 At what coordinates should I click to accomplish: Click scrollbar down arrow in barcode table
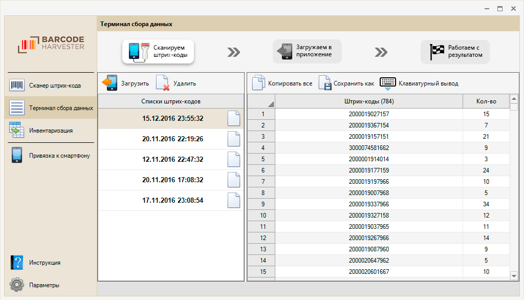[514, 276]
